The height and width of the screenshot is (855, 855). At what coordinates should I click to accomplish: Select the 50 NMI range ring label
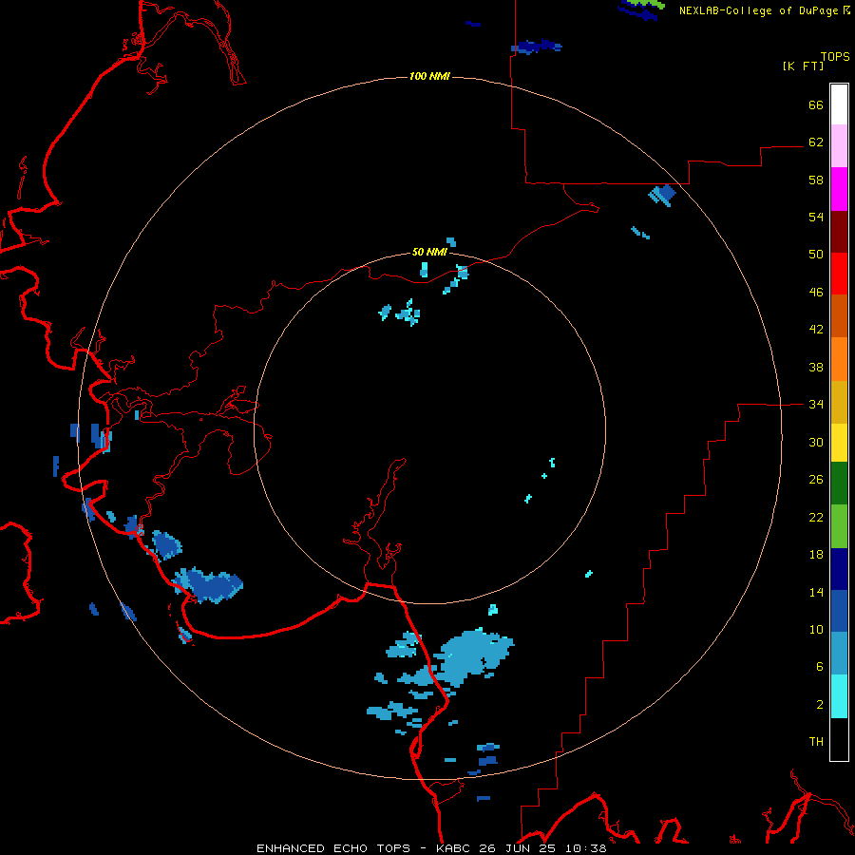pyautogui.click(x=429, y=252)
